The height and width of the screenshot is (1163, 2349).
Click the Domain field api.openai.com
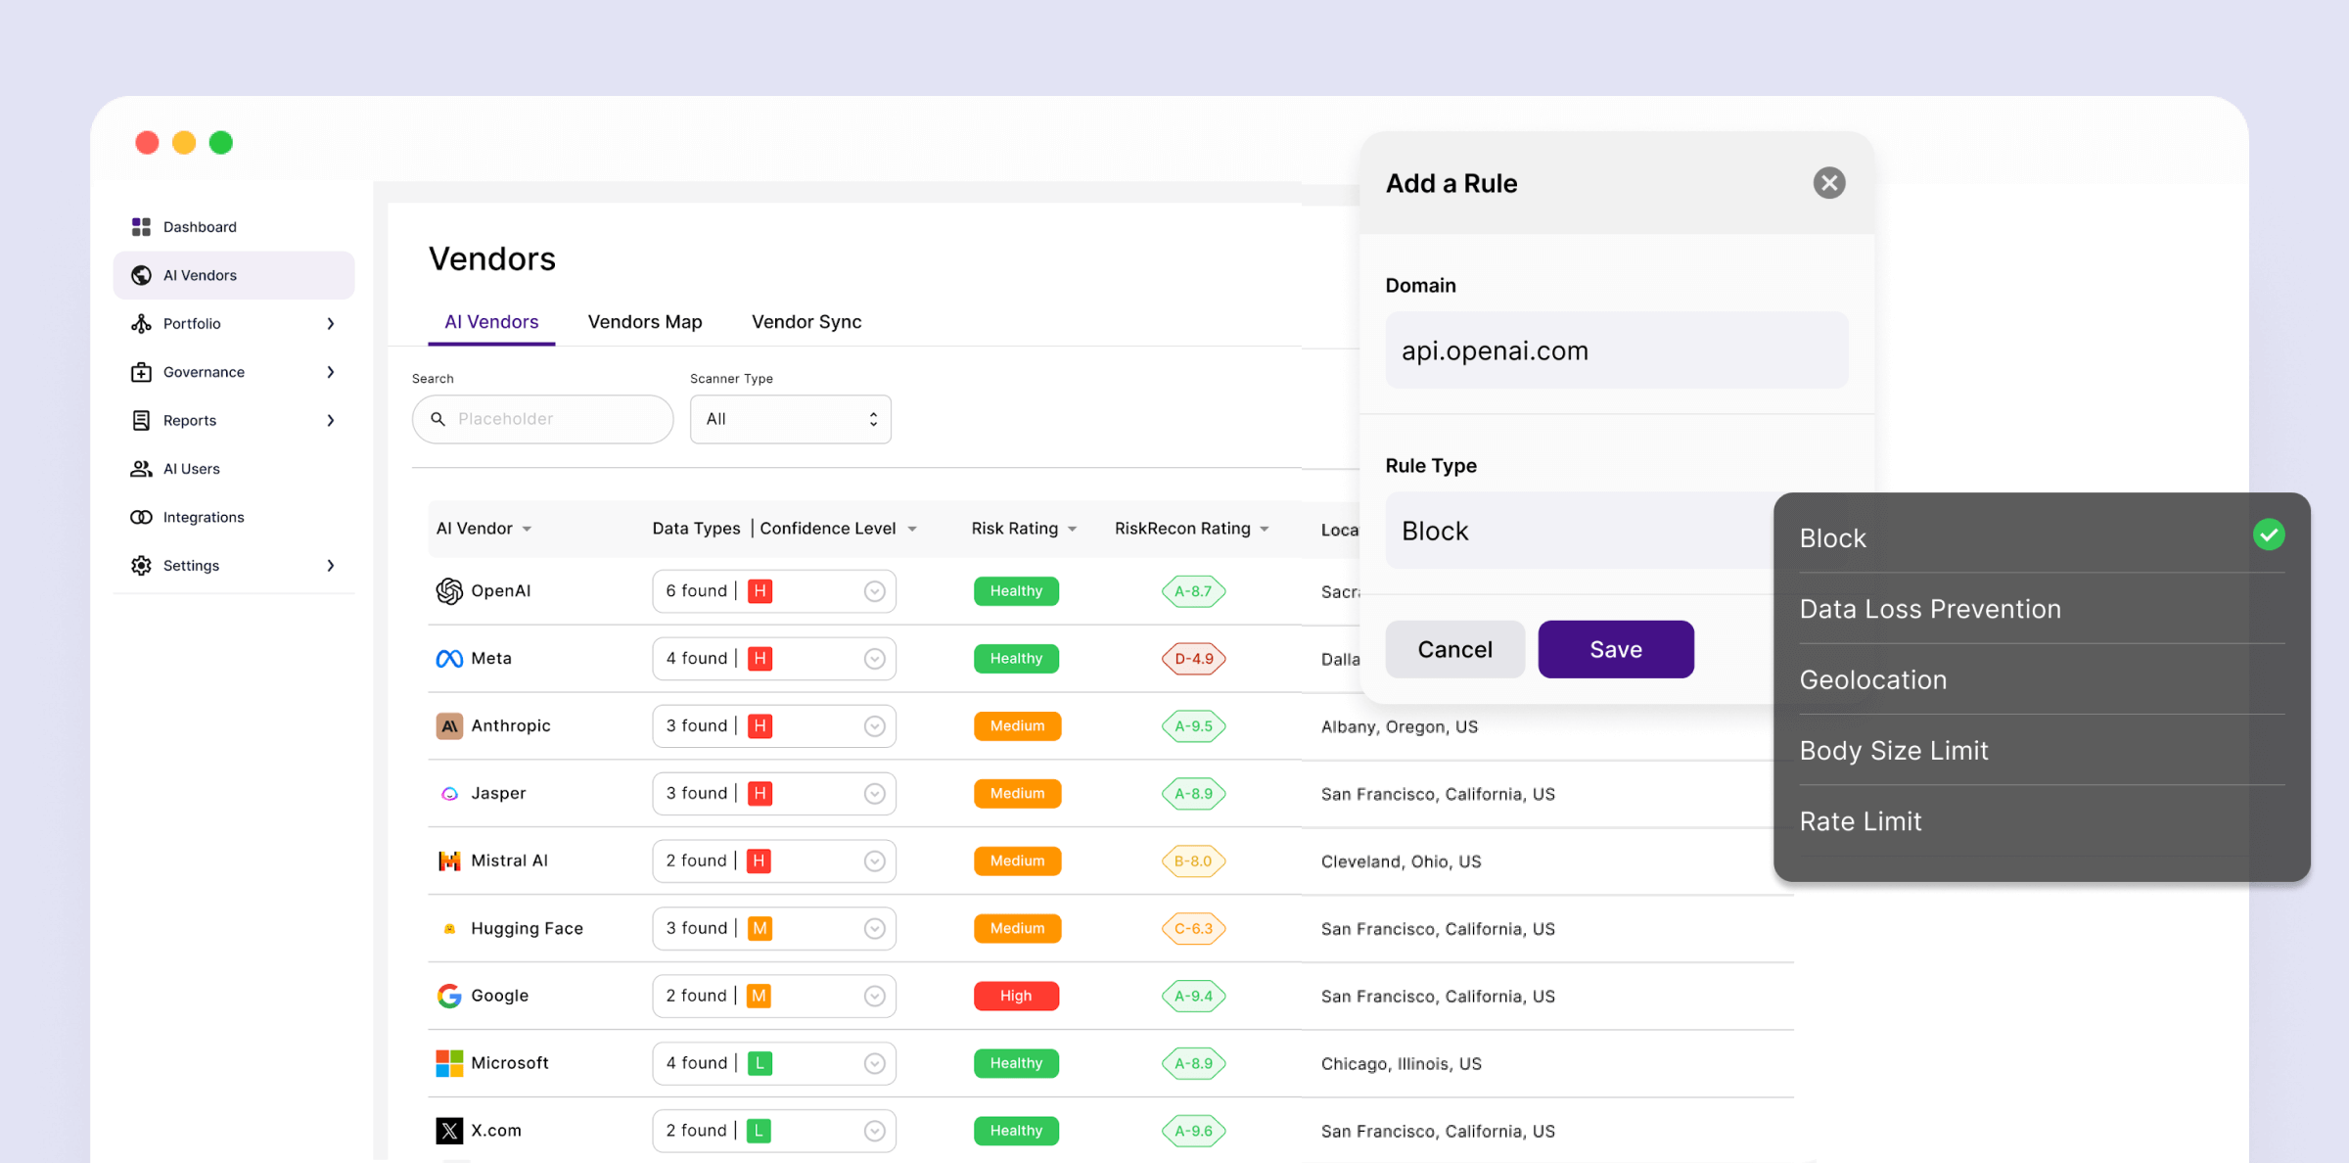click(x=1616, y=350)
